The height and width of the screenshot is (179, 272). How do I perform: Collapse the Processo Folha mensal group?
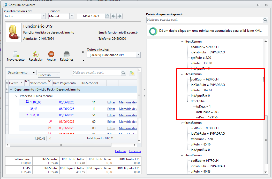point(17,96)
